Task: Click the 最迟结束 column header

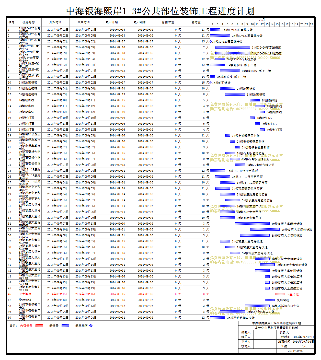Action: (x=140, y=22)
